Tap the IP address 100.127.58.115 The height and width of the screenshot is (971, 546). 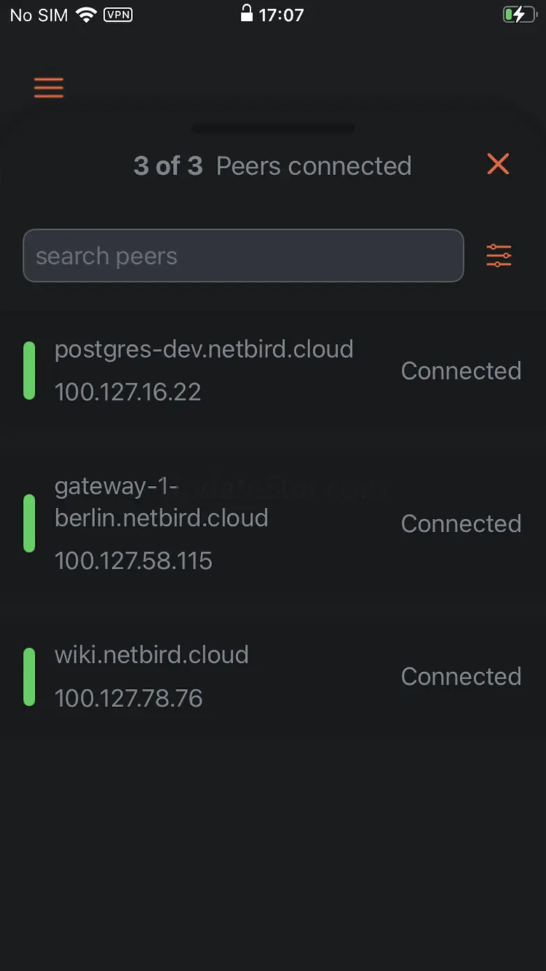click(x=134, y=561)
